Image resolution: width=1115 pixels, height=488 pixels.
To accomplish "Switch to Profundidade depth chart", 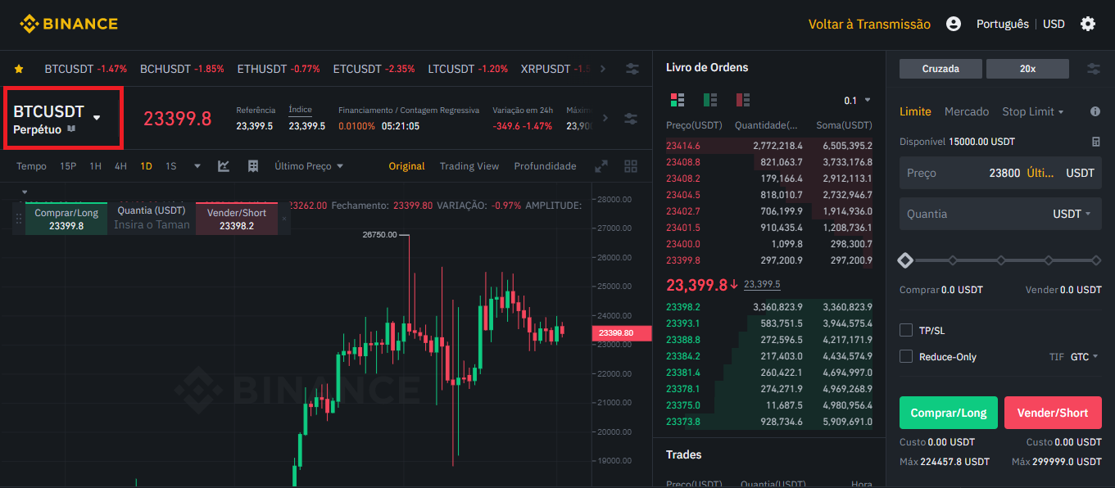I will 545,166.
